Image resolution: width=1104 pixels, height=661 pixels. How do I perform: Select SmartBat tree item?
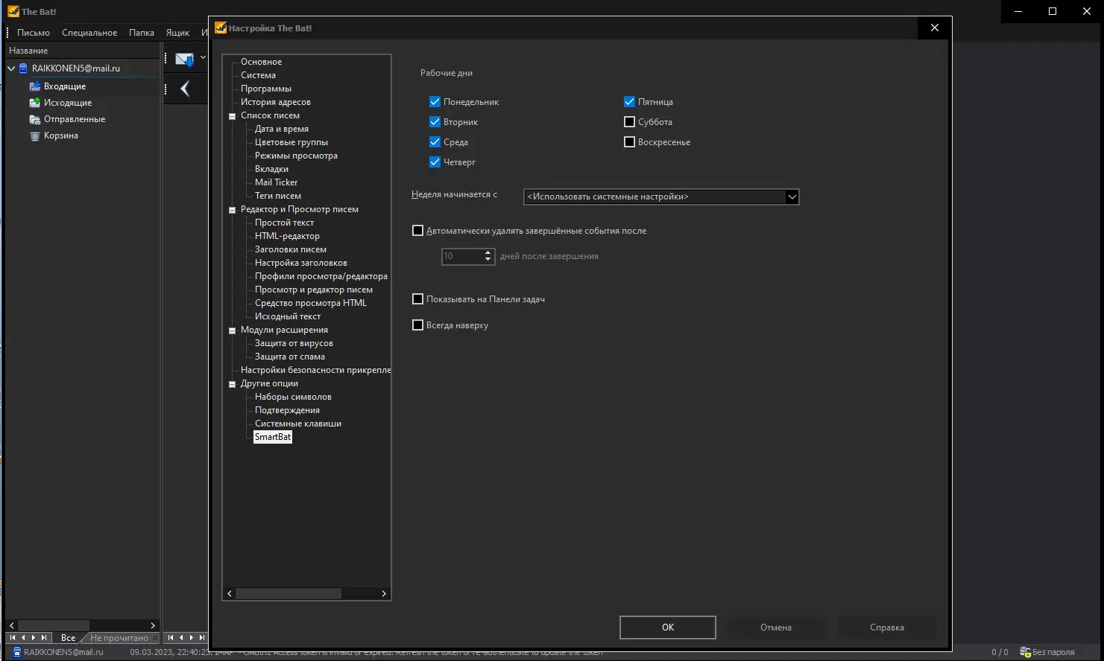273,437
